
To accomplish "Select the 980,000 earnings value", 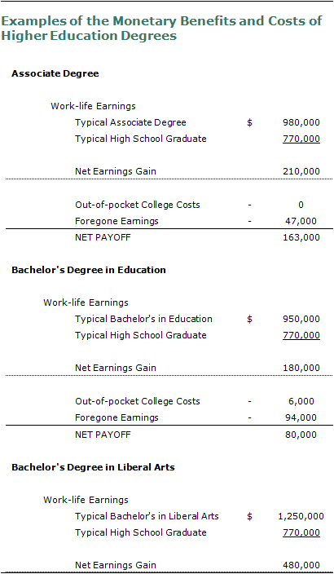I will 301,122.
